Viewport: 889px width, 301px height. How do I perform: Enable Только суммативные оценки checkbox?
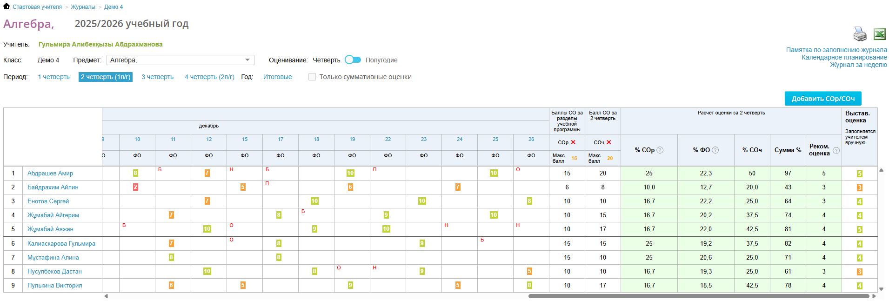click(312, 77)
